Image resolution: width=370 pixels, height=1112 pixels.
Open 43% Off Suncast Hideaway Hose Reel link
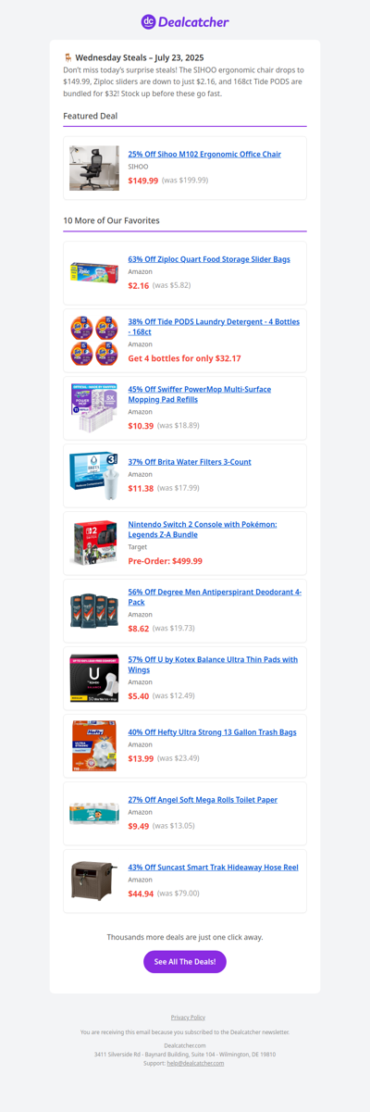[x=213, y=868]
